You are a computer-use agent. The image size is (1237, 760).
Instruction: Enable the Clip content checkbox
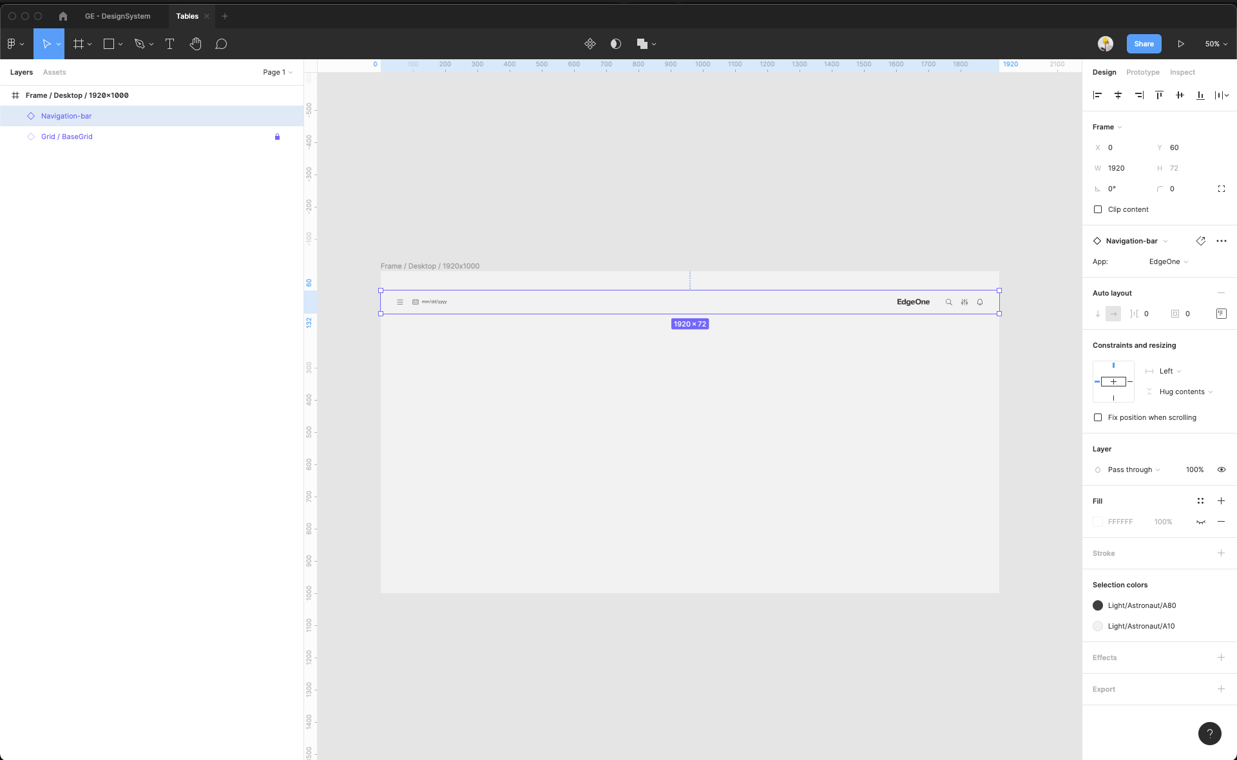pyautogui.click(x=1098, y=209)
